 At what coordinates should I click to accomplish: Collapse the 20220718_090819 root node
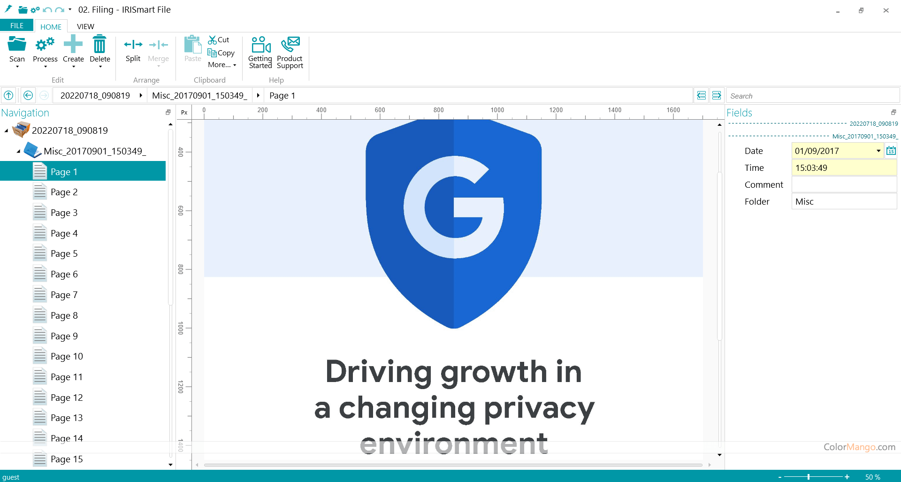6,130
